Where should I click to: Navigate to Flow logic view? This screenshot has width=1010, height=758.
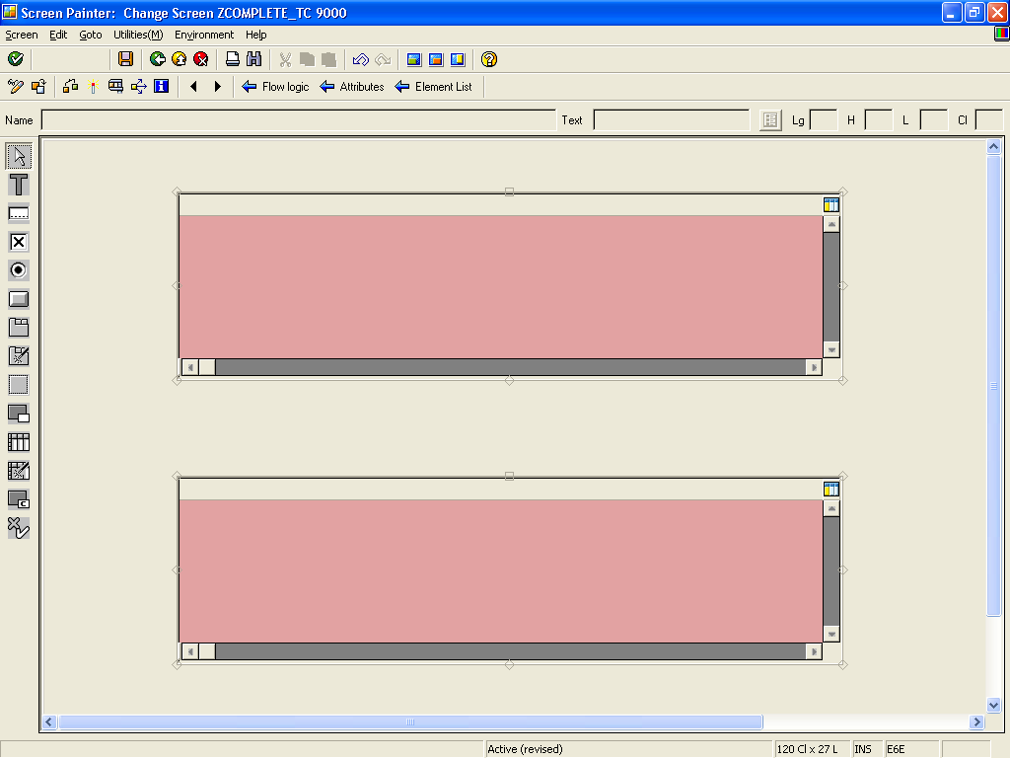(274, 87)
